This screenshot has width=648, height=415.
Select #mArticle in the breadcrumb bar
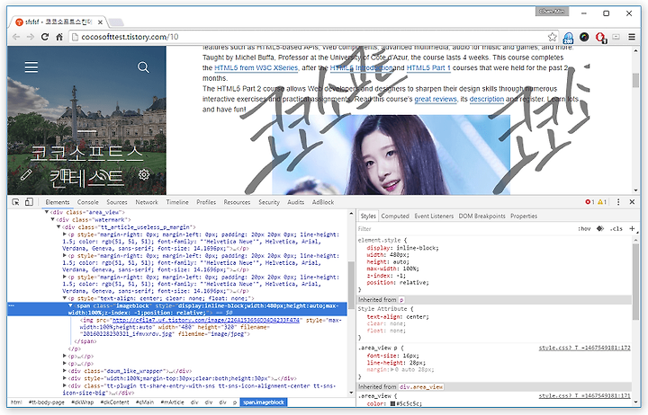pos(172,402)
